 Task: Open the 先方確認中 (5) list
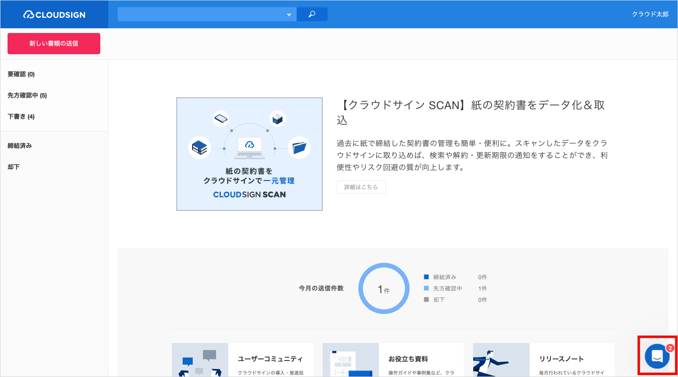click(x=27, y=95)
